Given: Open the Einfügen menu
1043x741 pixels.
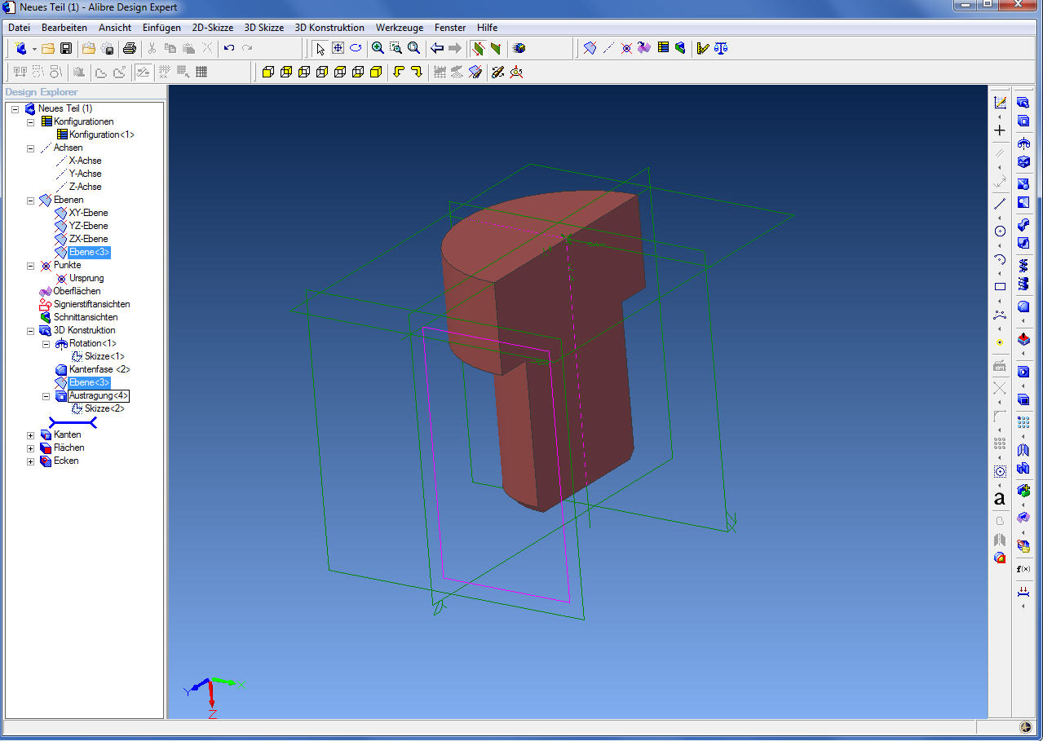Looking at the screenshot, I should pyautogui.click(x=161, y=28).
